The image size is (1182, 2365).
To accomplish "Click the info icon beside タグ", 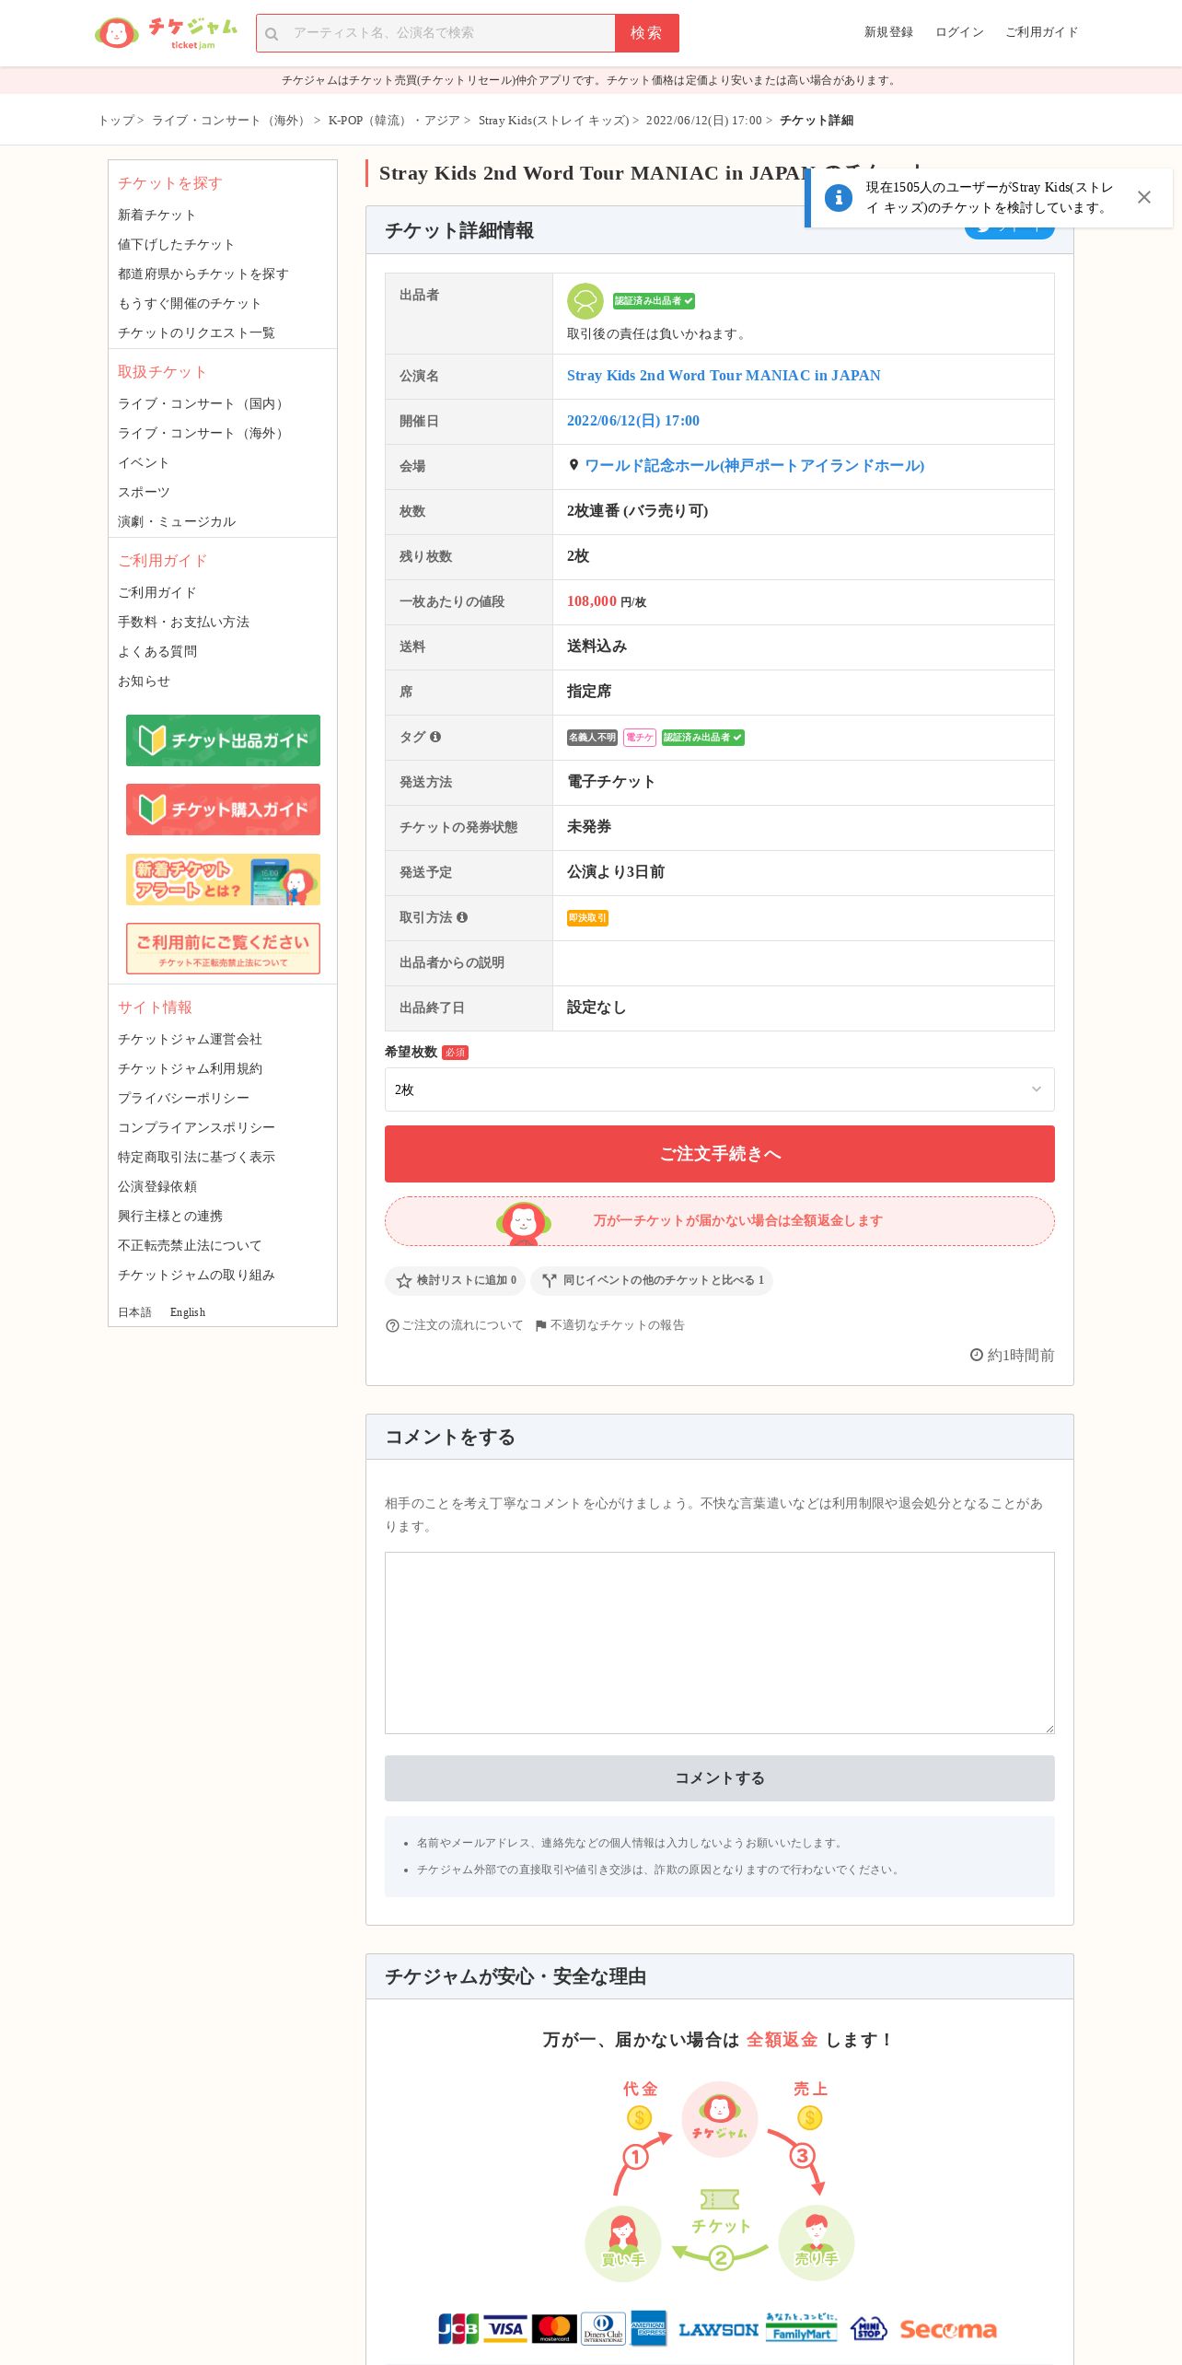I will pyautogui.click(x=435, y=737).
